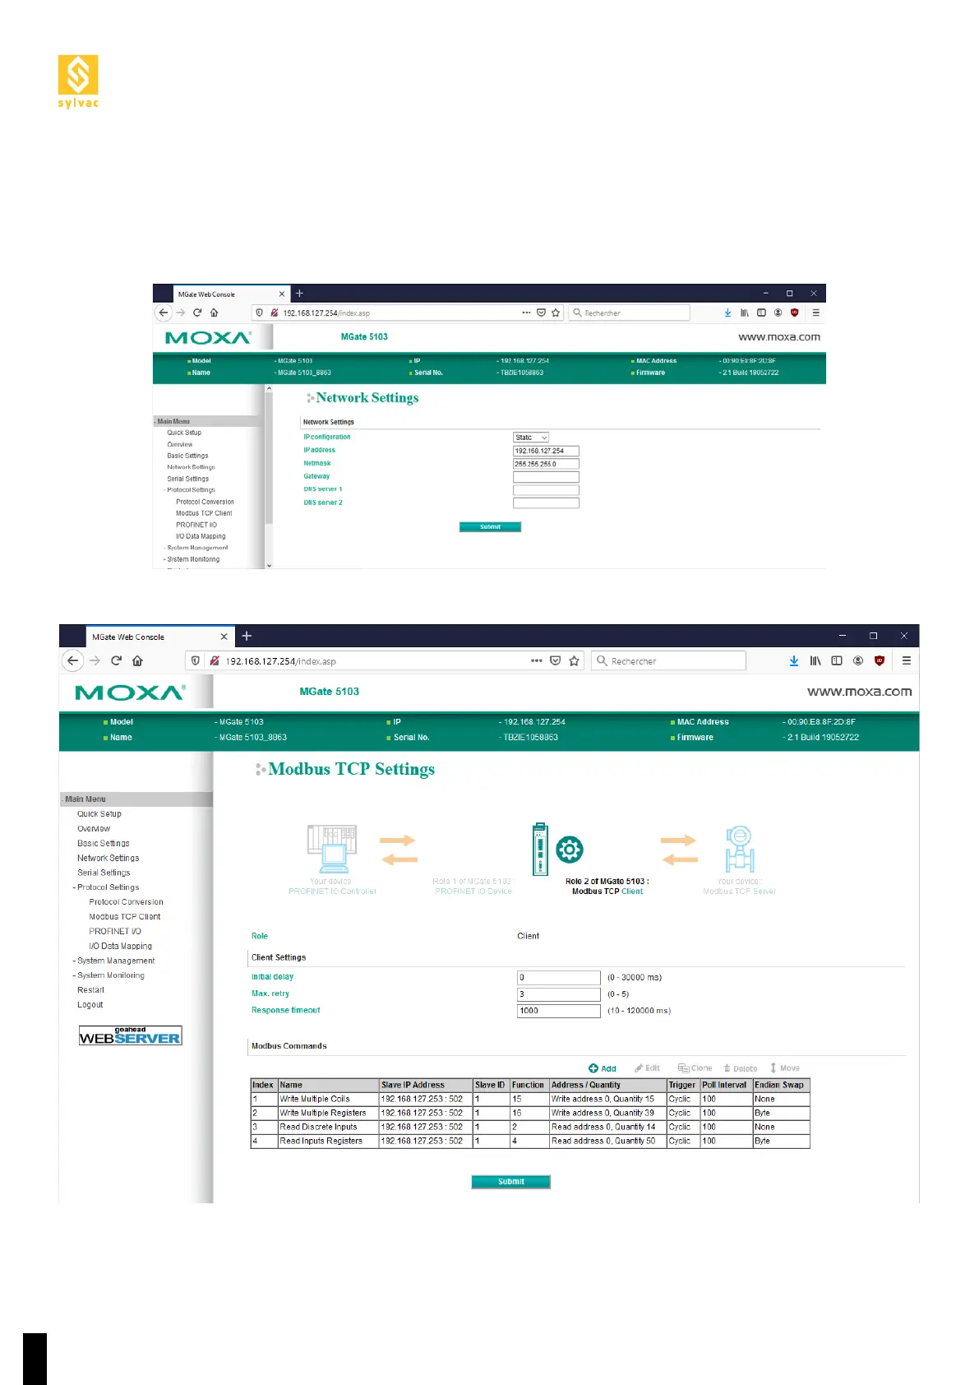Click page actions ellipsis in Modbus TCP Settings window
Screen dimensions: 979x1385
point(537,660)
